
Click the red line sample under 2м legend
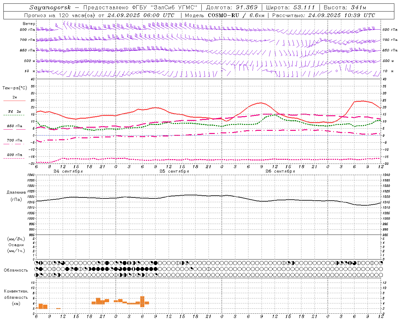click(x=14, y=101)
